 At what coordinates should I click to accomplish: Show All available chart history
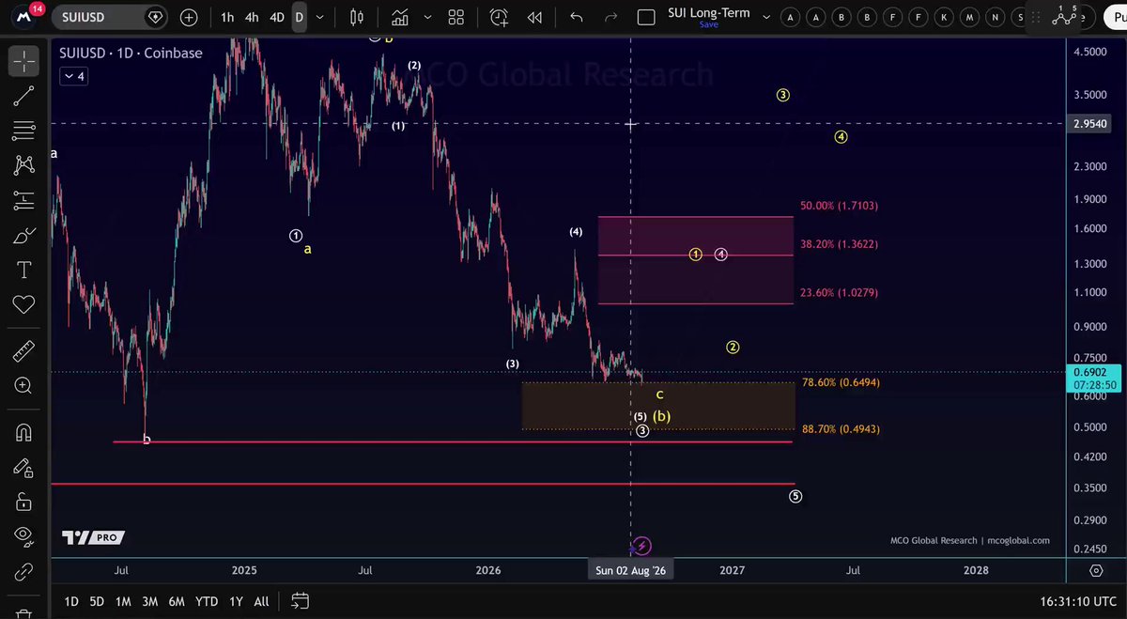261,601
